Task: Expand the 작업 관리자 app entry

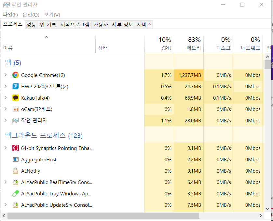Action: click(x=6, y=120)
